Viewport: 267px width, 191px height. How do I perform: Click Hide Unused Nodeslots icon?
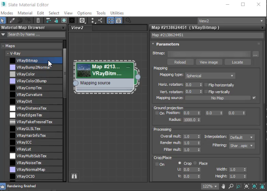click(x=56, y=21)
